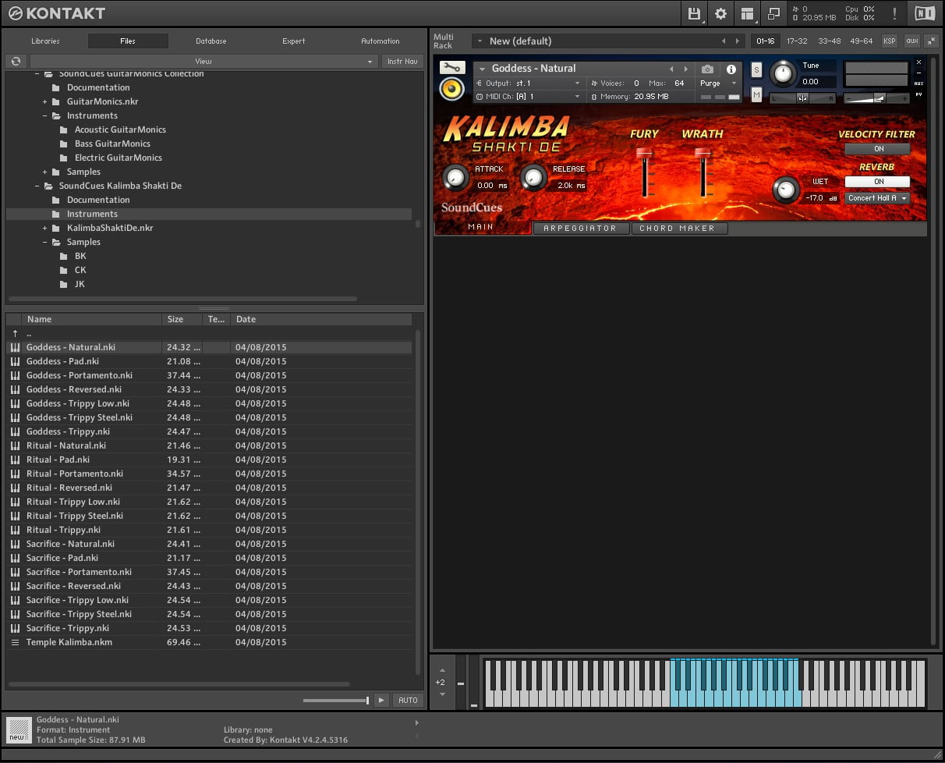Switch to the Libraries tab
The width and height of the screenshot is (945, 763).
click(x=45, y=41)
